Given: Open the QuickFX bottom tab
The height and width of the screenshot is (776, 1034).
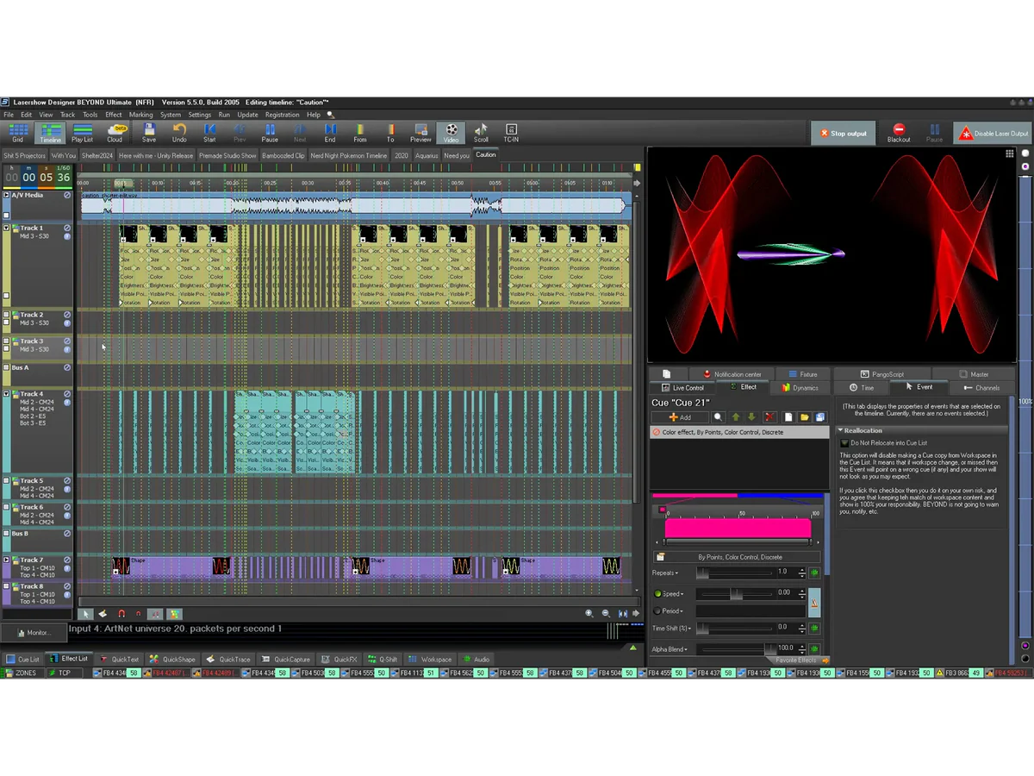Looking at the screenshot, I should tap(339, 659).
